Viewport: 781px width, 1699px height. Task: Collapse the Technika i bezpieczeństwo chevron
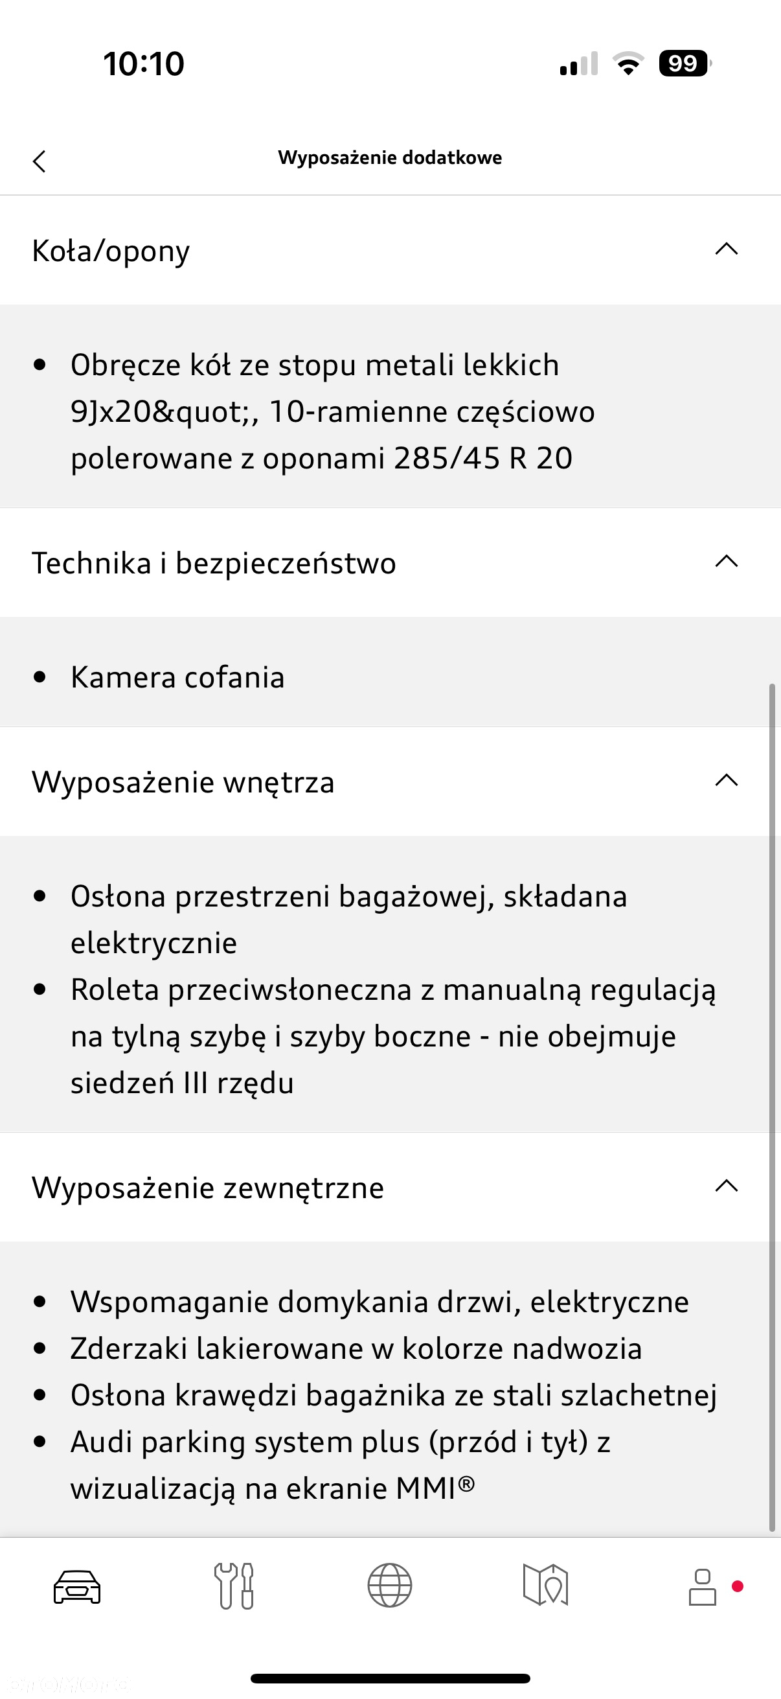[x=727, y=562]
